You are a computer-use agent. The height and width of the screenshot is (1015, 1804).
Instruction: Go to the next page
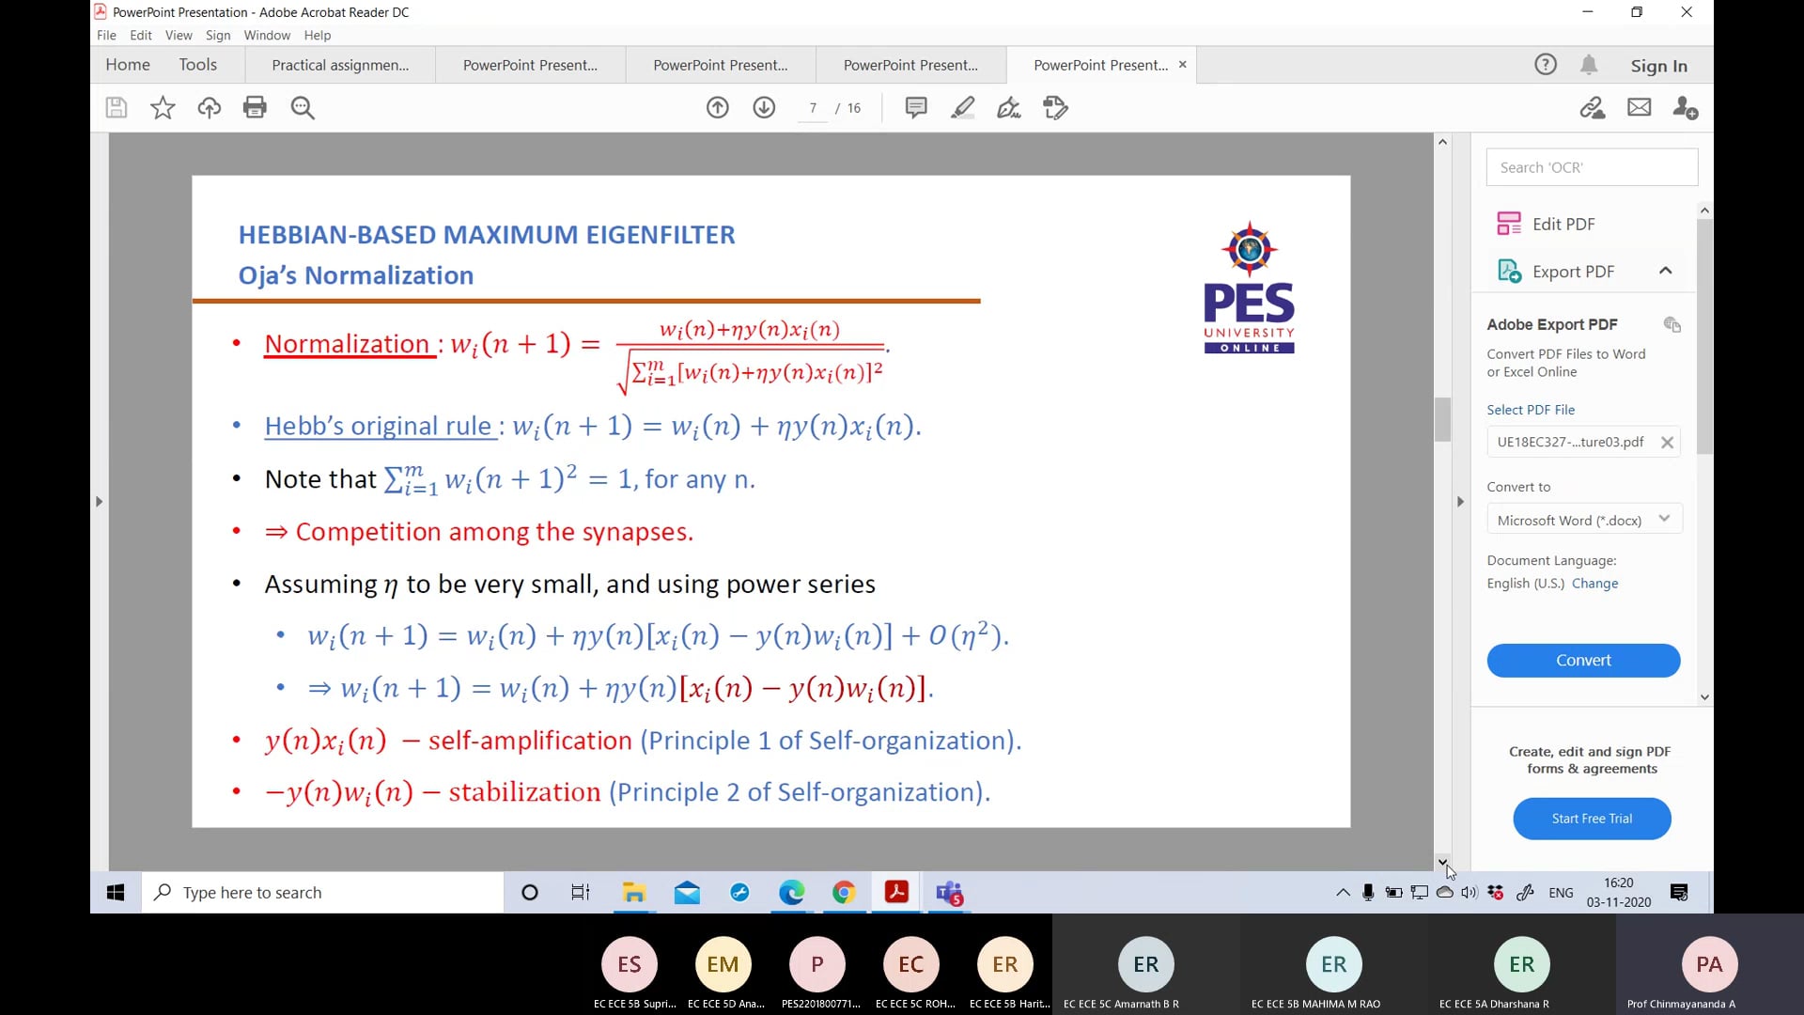[763, 107]
